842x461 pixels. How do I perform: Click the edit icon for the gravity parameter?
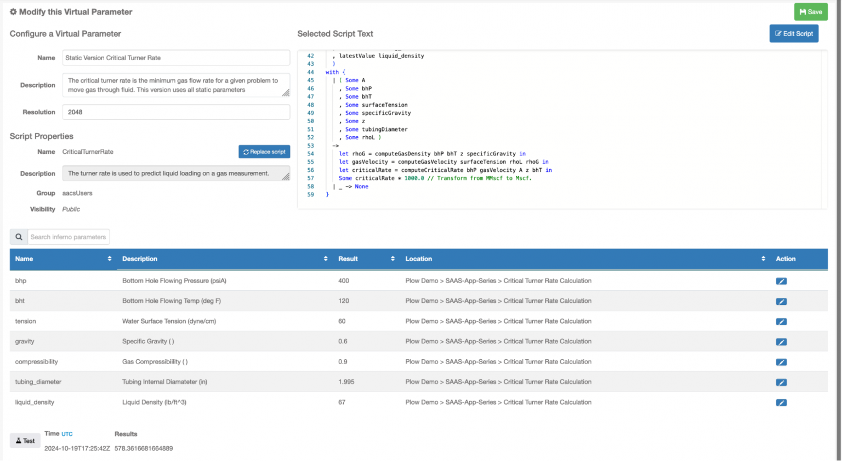click(x=781, y=342)
